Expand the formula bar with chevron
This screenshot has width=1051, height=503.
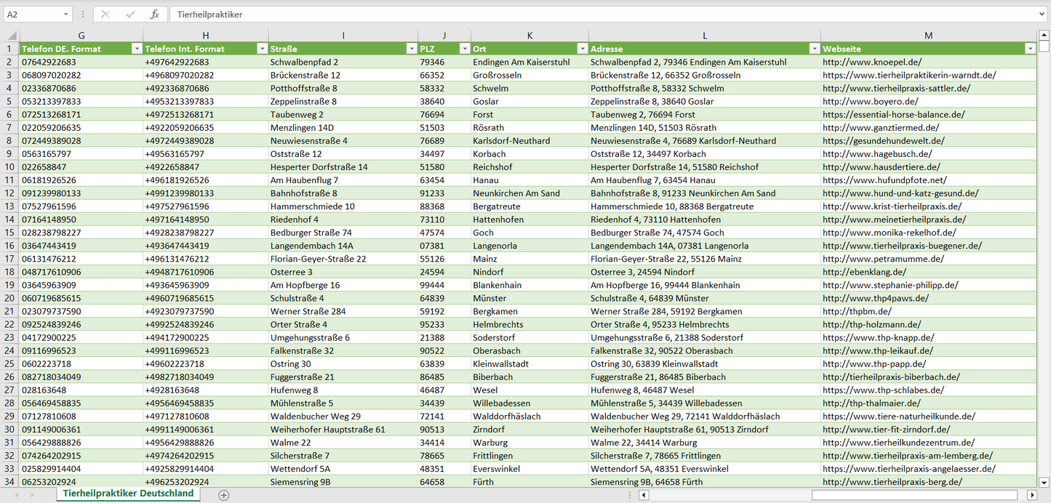click(x=1043, y=15)
